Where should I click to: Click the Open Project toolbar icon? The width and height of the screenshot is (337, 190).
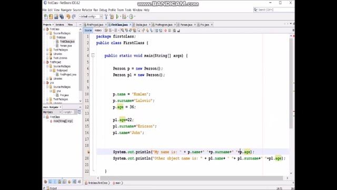[x=56, y=16]
